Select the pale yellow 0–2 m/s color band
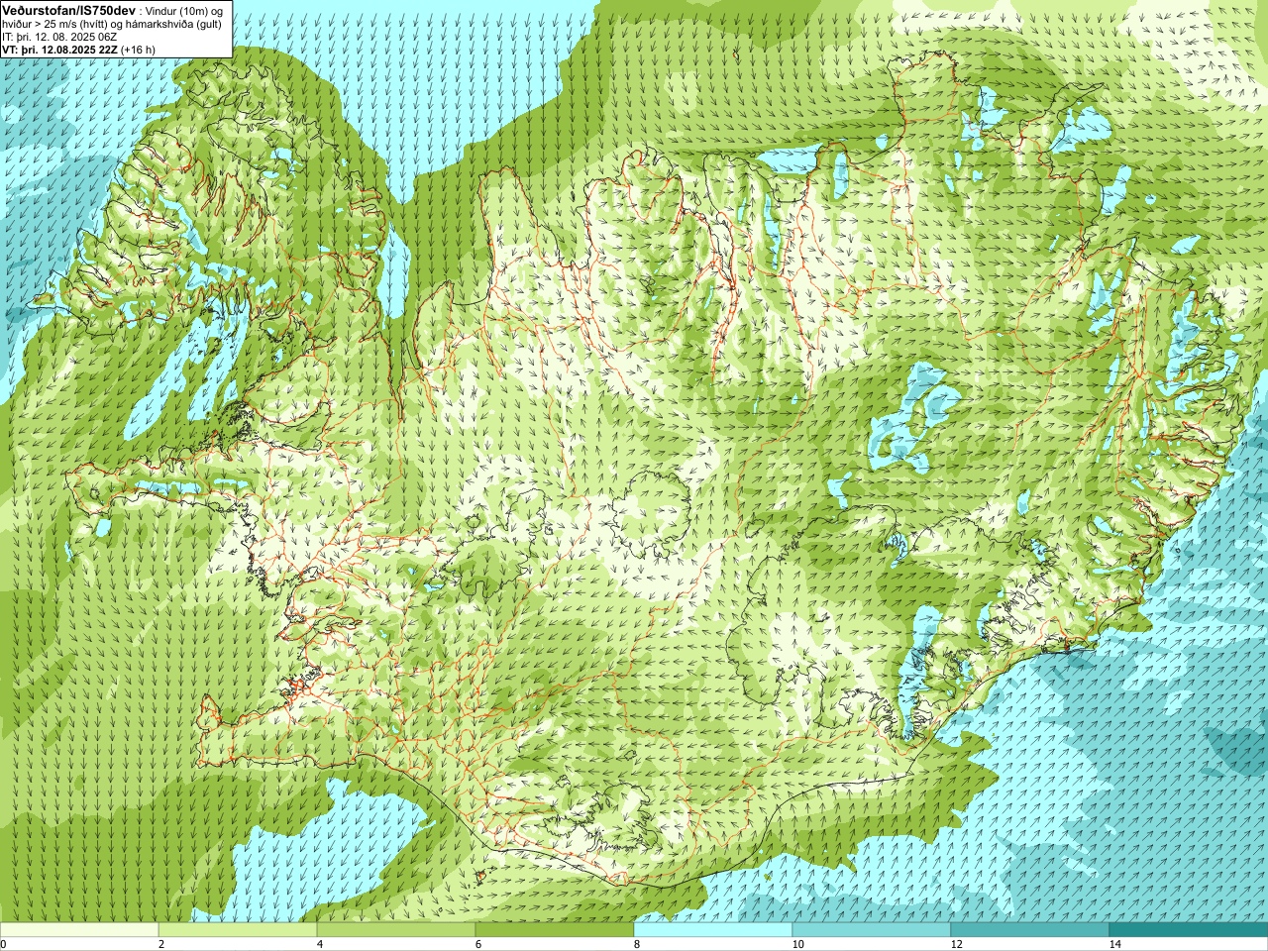This screenshot has width=1268, height=951. coord(79,930)
